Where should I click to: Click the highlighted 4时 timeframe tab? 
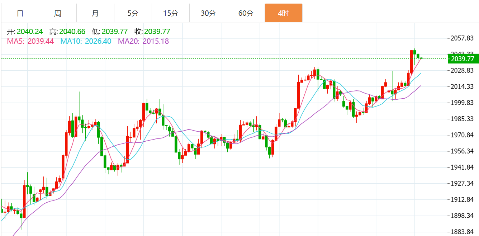(284, 13)
